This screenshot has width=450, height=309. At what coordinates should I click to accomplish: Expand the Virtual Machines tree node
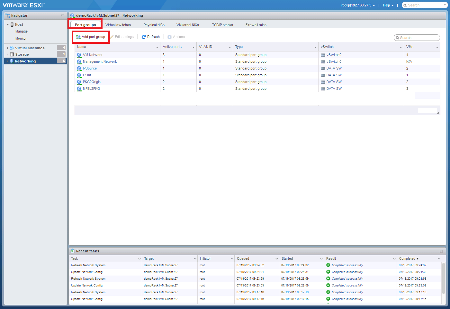(x=8, y=48)
